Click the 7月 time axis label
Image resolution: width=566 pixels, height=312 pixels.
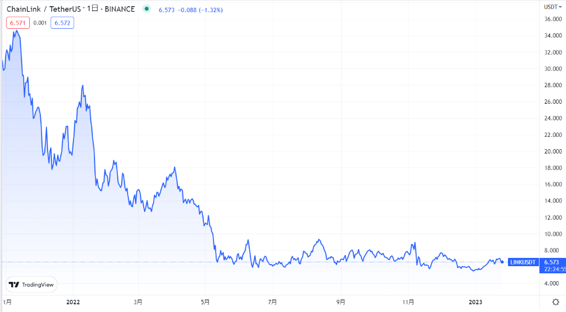272,302
